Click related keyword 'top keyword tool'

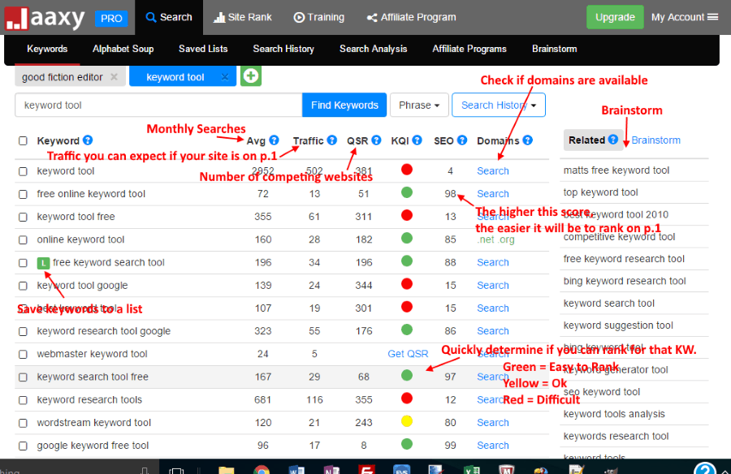coord(600,192)
